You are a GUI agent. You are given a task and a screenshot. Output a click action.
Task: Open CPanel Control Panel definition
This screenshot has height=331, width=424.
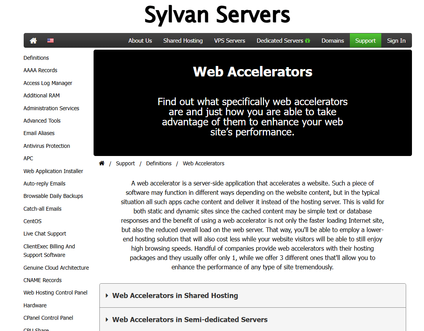(x=48, y=318)
